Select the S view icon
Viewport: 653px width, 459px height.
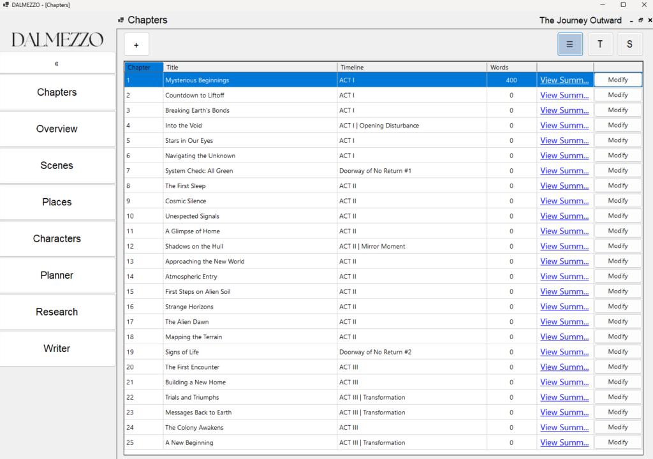tap(629, 44)
